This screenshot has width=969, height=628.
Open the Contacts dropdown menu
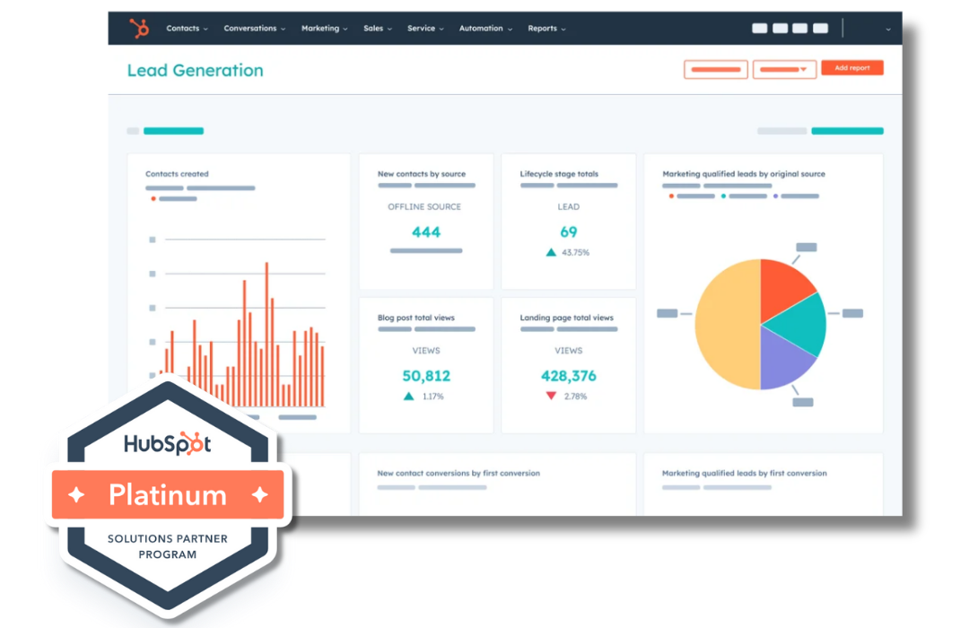tap(187, 29)
